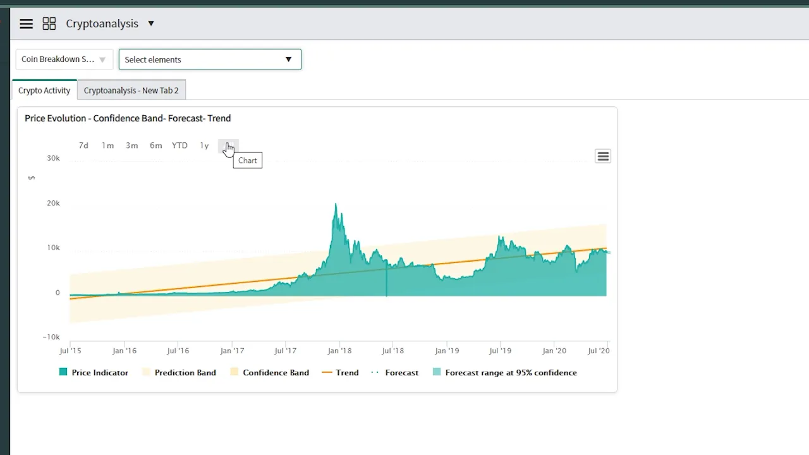
Task: Select the 7d time range
Action: pos(83,145)
